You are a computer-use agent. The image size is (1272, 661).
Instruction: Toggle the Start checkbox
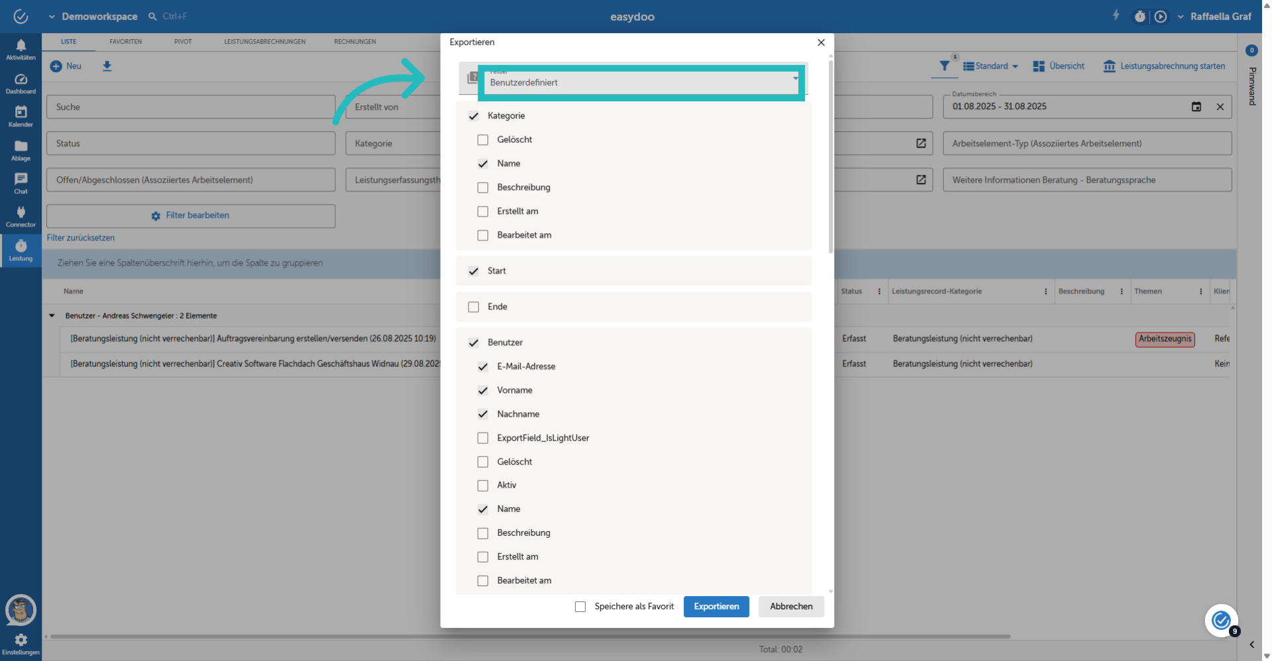point(473,271)
